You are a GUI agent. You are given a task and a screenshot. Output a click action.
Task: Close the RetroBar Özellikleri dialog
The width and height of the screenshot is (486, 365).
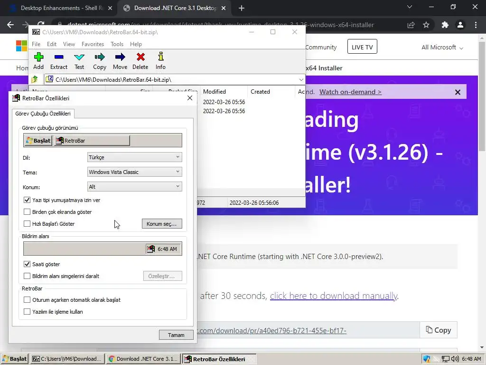[x=190, y=98]
